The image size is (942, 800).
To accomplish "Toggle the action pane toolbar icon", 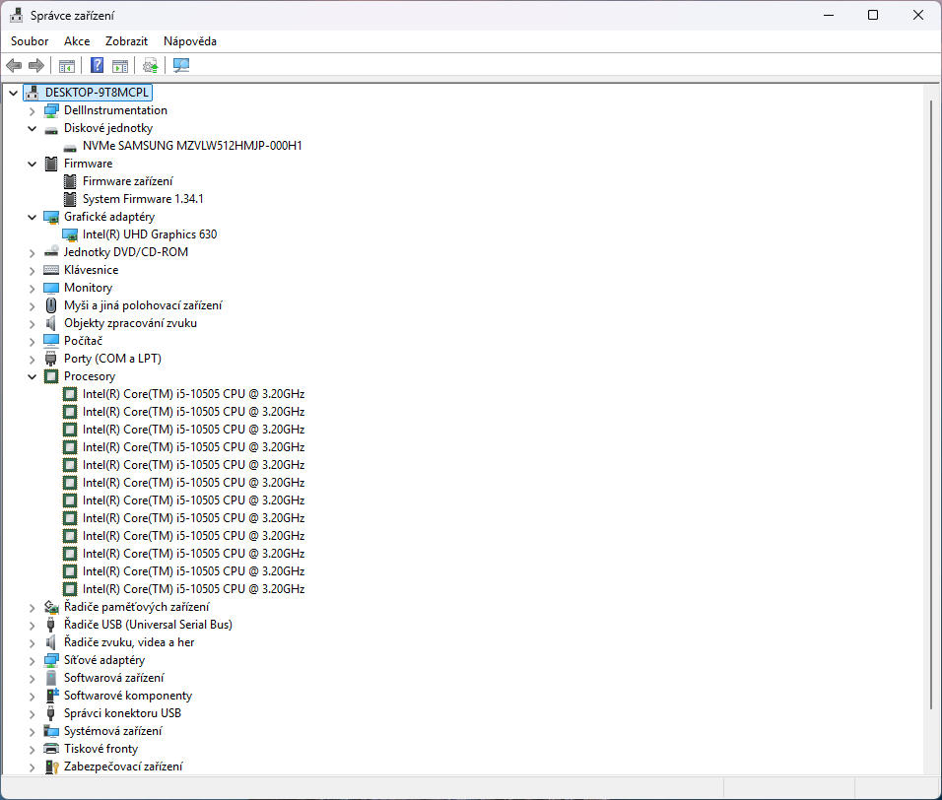I will [120, 66].
